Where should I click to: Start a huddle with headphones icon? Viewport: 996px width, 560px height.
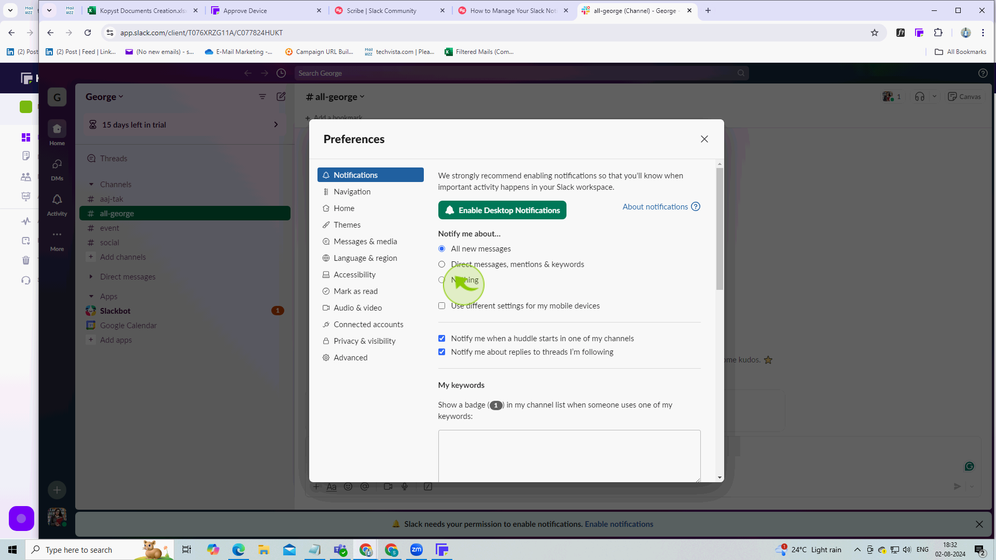(x=920, y=97)
